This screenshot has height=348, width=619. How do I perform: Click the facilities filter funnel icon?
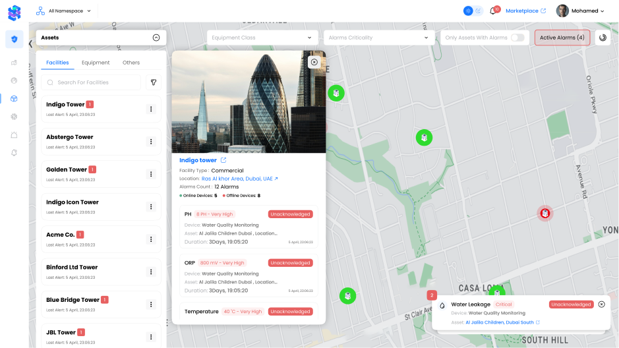tap(153, 82)
